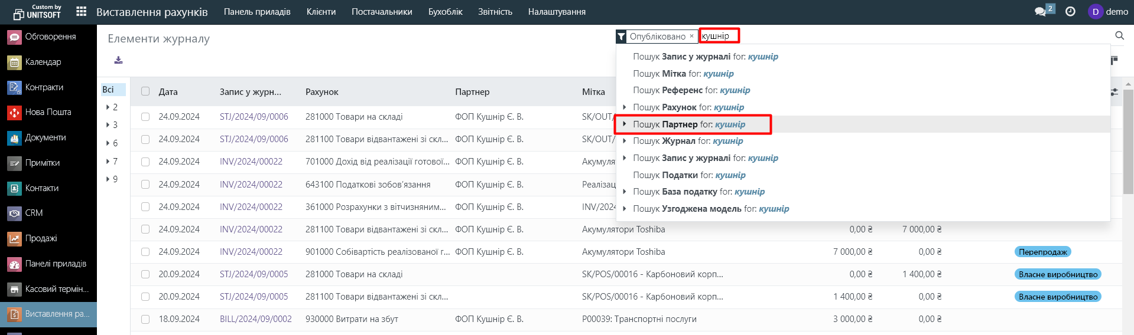Tick the select-all checkbox in header

click(145, 91)
